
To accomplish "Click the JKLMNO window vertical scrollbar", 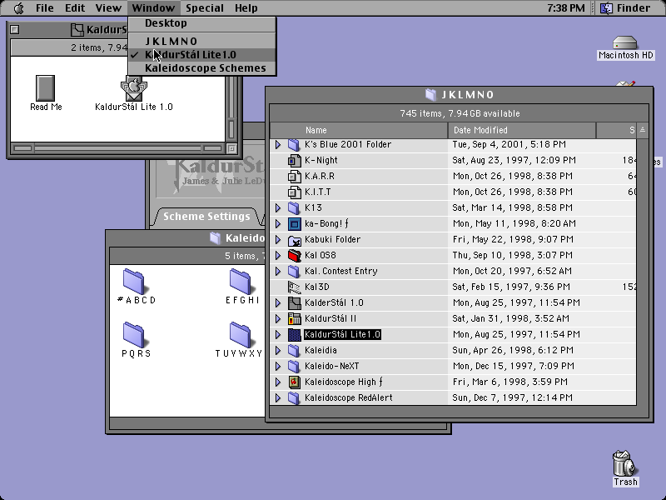I will (643, 272).
